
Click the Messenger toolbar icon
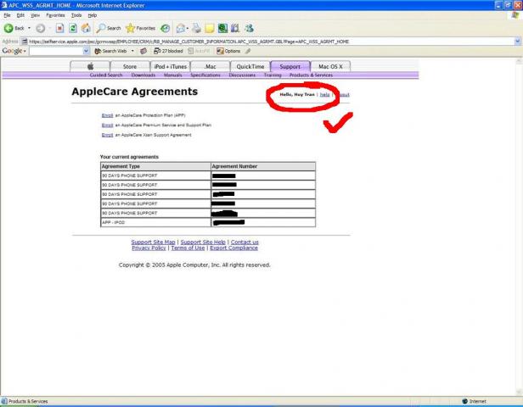coord(249,28)
